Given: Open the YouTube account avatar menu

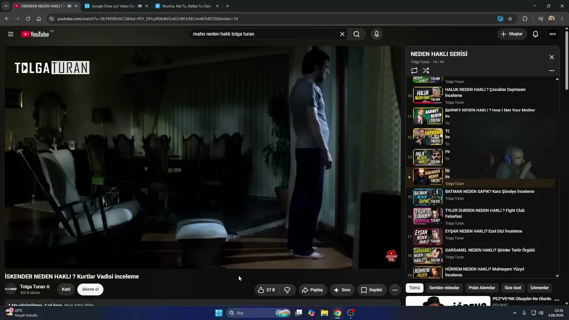Looking at the screenshot, I should 553,34.
